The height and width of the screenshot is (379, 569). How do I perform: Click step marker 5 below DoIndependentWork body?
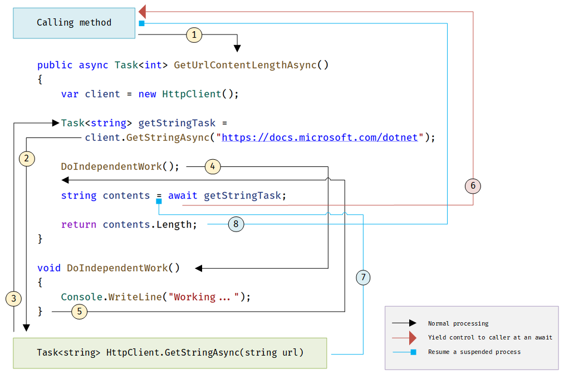coord(79,312)
